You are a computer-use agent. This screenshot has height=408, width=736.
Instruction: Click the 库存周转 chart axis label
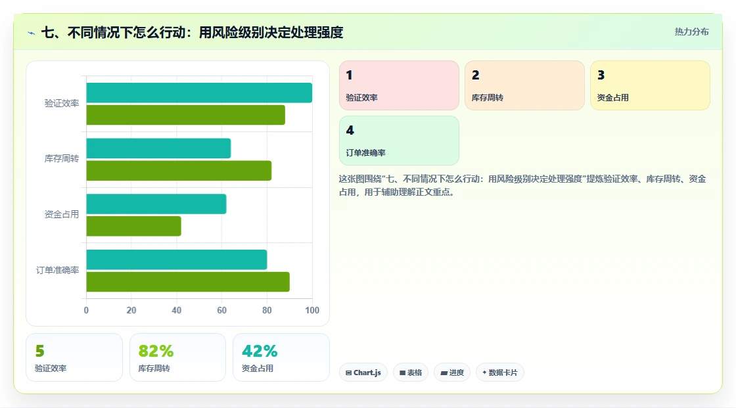[x=62, y=159]
